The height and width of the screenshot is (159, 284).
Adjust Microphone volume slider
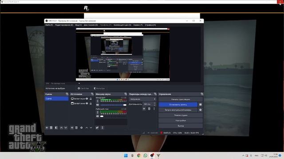[113, 105]
